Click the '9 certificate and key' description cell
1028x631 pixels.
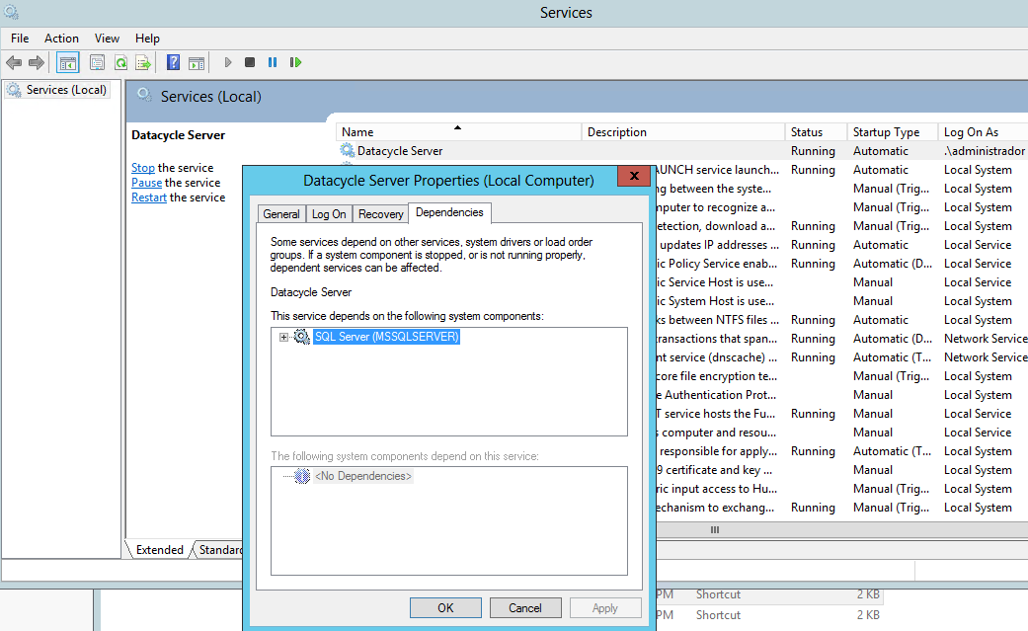(715, 470)
